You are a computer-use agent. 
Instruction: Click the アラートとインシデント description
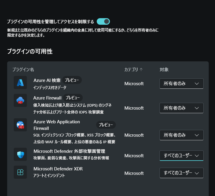(49, 175)
